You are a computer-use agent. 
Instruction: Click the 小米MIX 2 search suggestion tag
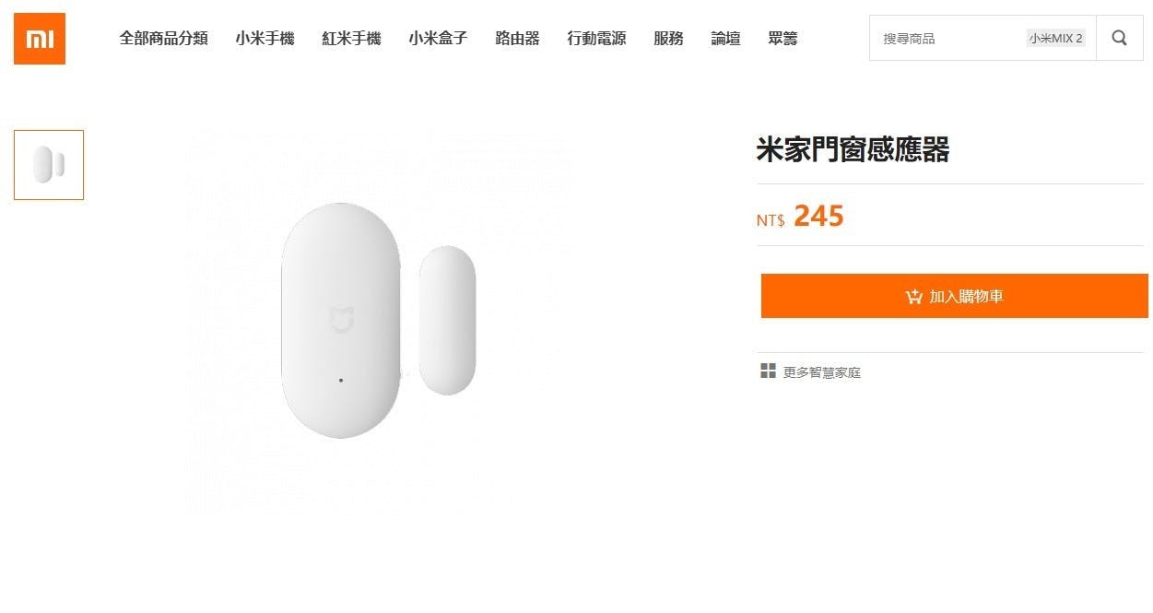[1056, 39]
